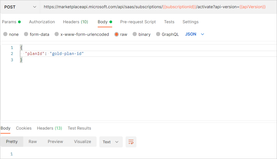View the Test Results tab
Screen dimensions: 277x159
pyautogui.click(x=79, y=128)
